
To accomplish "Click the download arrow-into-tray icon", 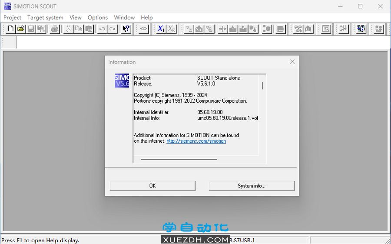I will (233, 29).
